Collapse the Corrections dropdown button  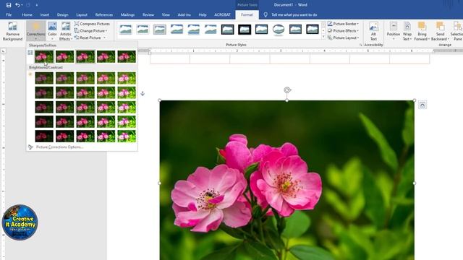[35, 31]
